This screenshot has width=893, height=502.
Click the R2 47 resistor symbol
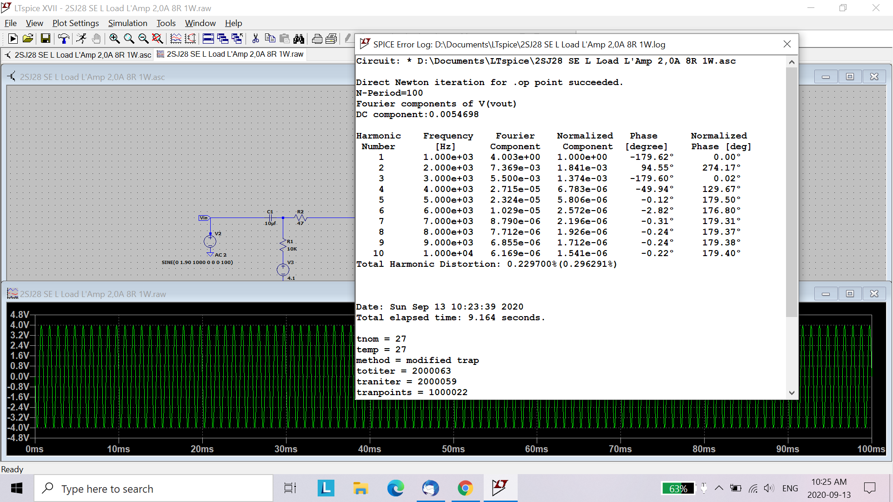coord(300,217)
